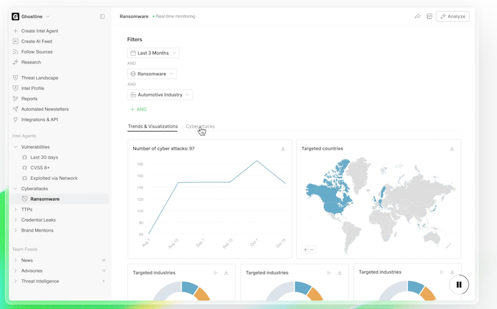This screenshot has width=497, height=309.
Task: Expand the News team feed
Action: pos(15,260)
